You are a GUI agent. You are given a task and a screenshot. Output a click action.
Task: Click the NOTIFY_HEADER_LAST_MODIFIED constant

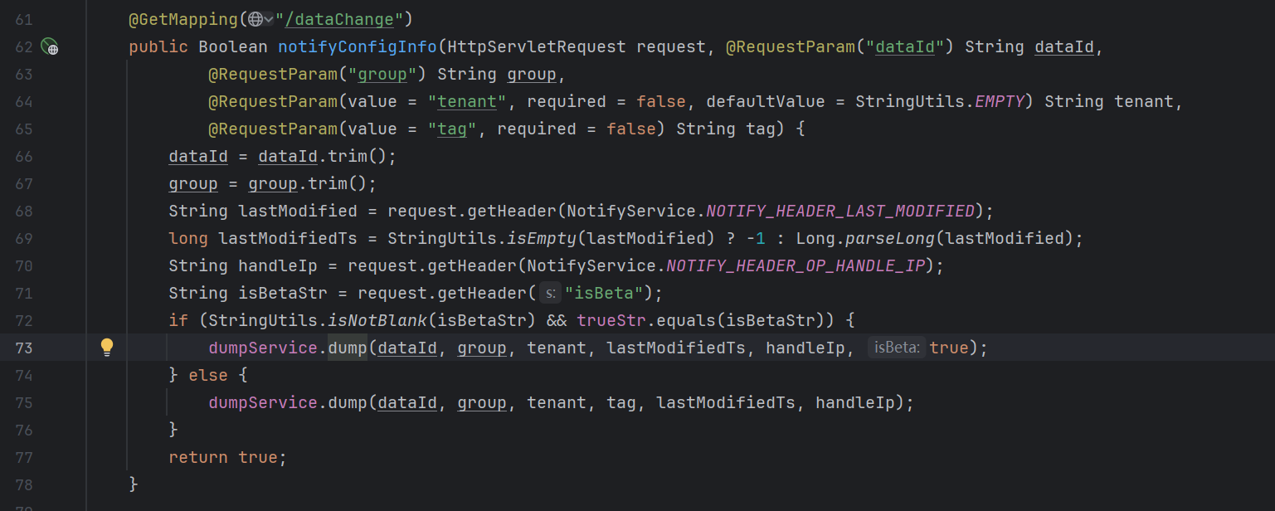[x=841, y=211]
